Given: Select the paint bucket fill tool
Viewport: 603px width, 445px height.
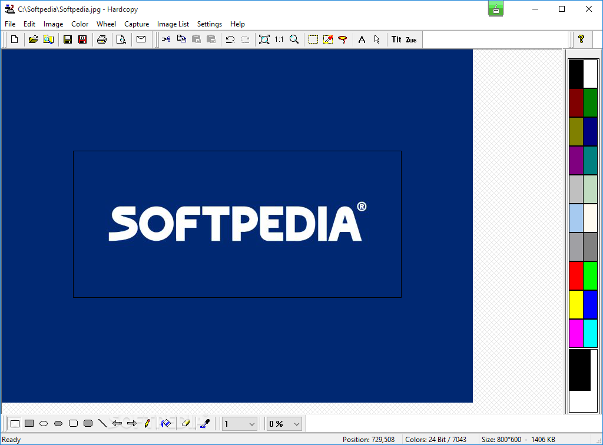Looking at the screenshot, I should pyautogui.click(x=166, y=423).
